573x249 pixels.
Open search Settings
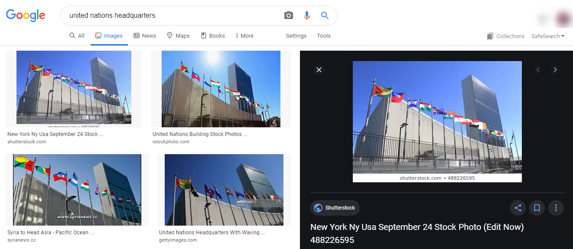[296, 36]
